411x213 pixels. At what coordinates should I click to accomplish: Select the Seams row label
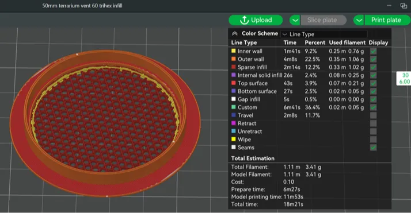(x=246, y=148)
